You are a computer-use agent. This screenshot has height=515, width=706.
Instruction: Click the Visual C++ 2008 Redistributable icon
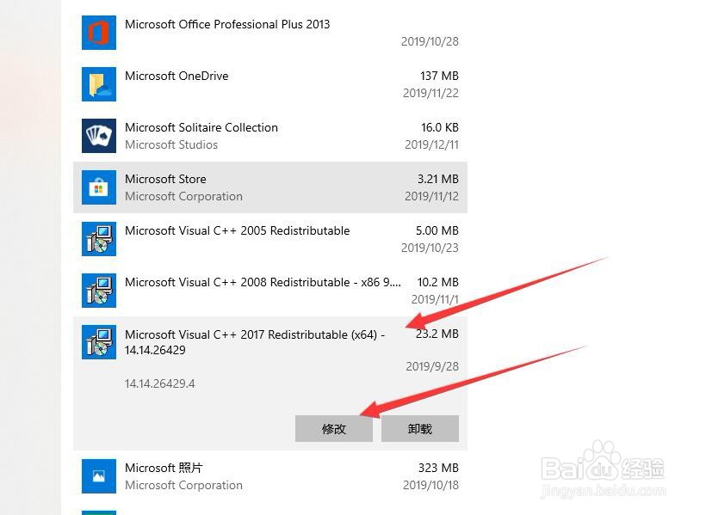pyautogui.click(x=99, y=291)
